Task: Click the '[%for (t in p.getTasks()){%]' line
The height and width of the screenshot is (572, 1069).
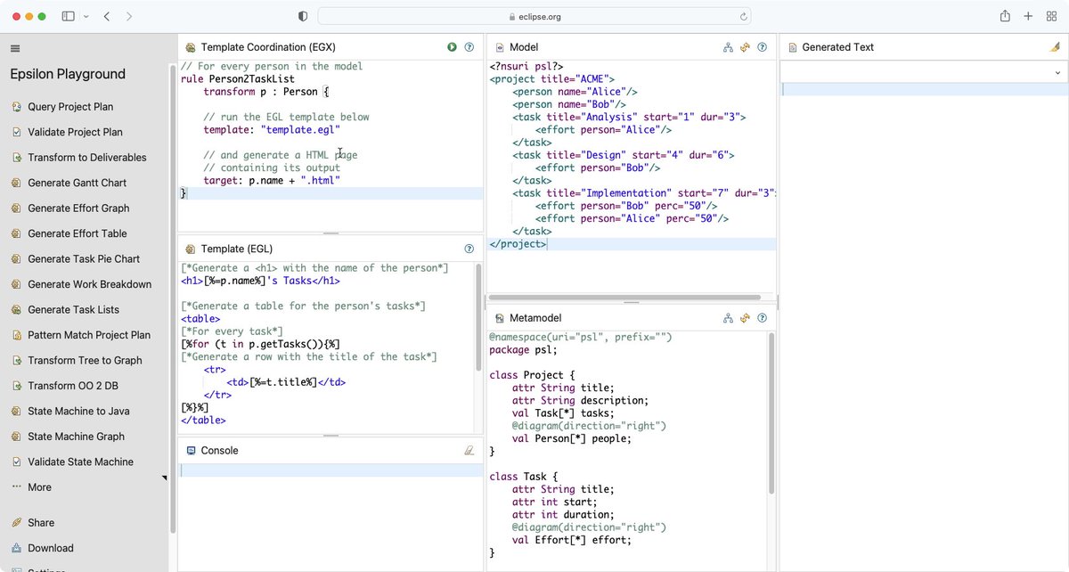Action: coord(260,344)
